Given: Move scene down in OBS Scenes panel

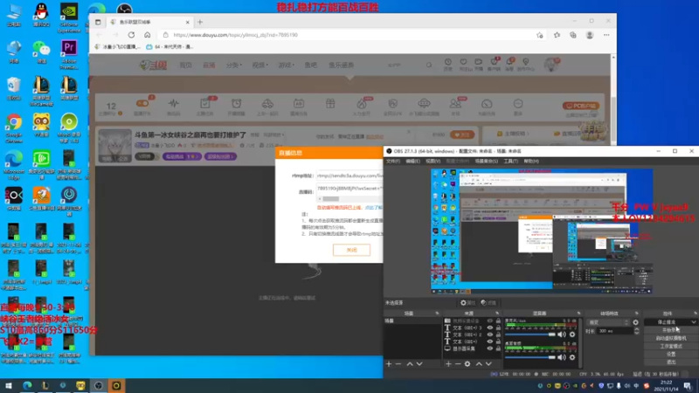Looking at the screenshot, I should (x=419, y=364).
